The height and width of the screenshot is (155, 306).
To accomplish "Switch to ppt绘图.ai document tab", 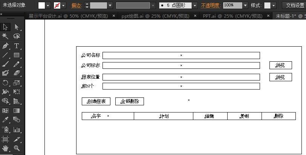I will (155, 16).
